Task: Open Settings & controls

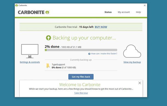Action: [x=30, y=62]
